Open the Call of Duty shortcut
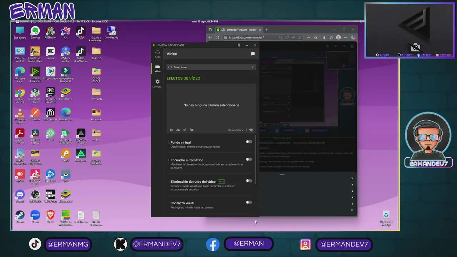457x257 pixels. [50, 196]
